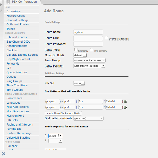Open the Route Position dropdown
The image size is (158, 158).
pos(89,66)
